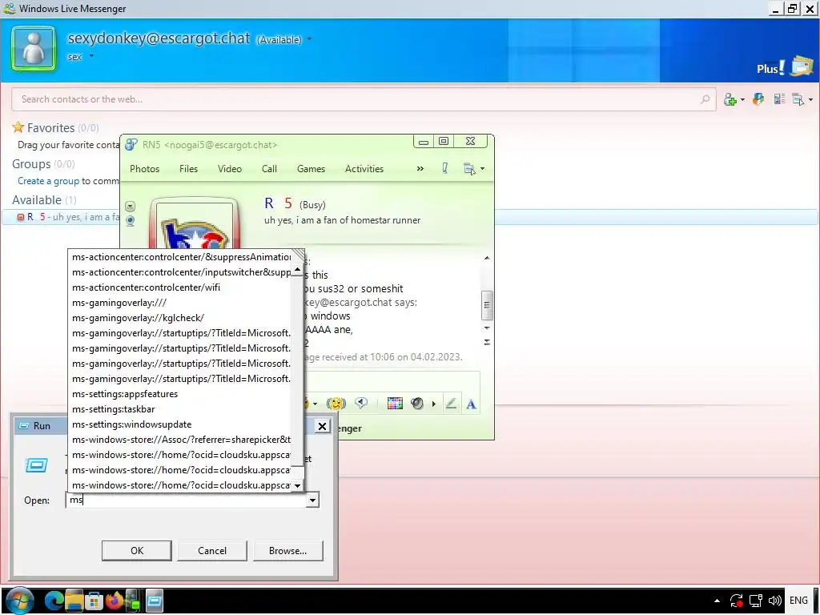Click the 'Create a group' link

coord(48,181)
